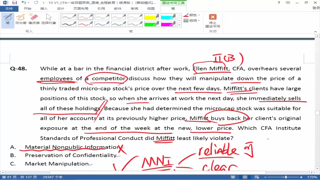Click the 选择对象 select objects tool
The height and width of the screenshot is (180, 320).
click(x=49, y=19)
